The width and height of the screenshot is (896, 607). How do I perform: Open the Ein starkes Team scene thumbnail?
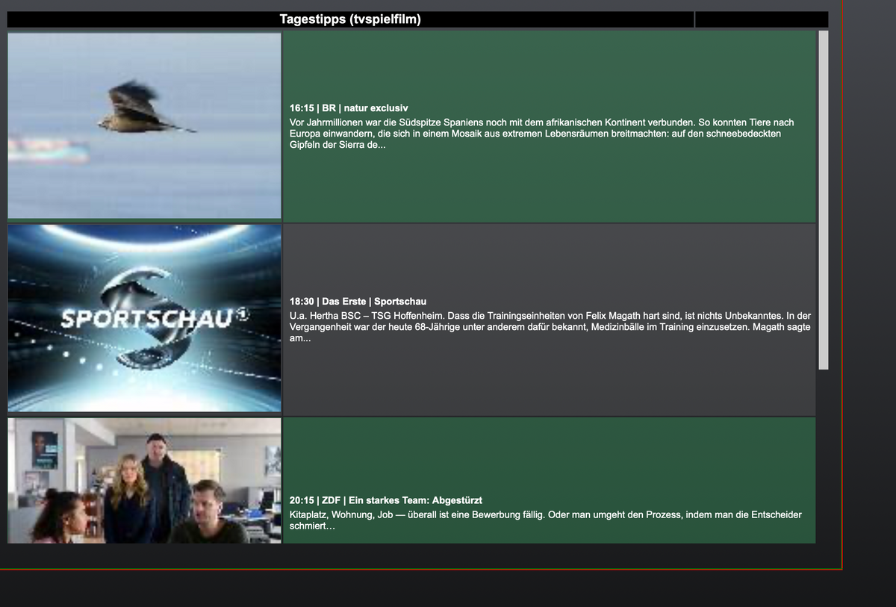[x=144, y=480]
